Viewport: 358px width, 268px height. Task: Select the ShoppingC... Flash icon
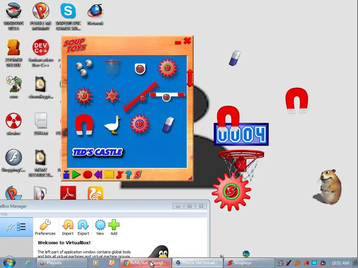click(x=14, y=161)
